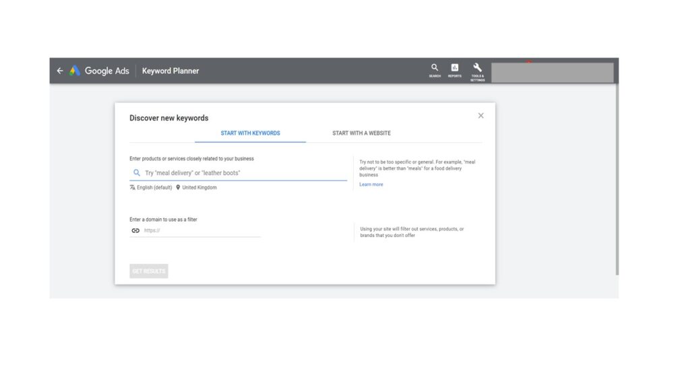This screenshot has width=690, height=388.
Task: Click the Discover new keywords heading
Action: click(169, 118)
